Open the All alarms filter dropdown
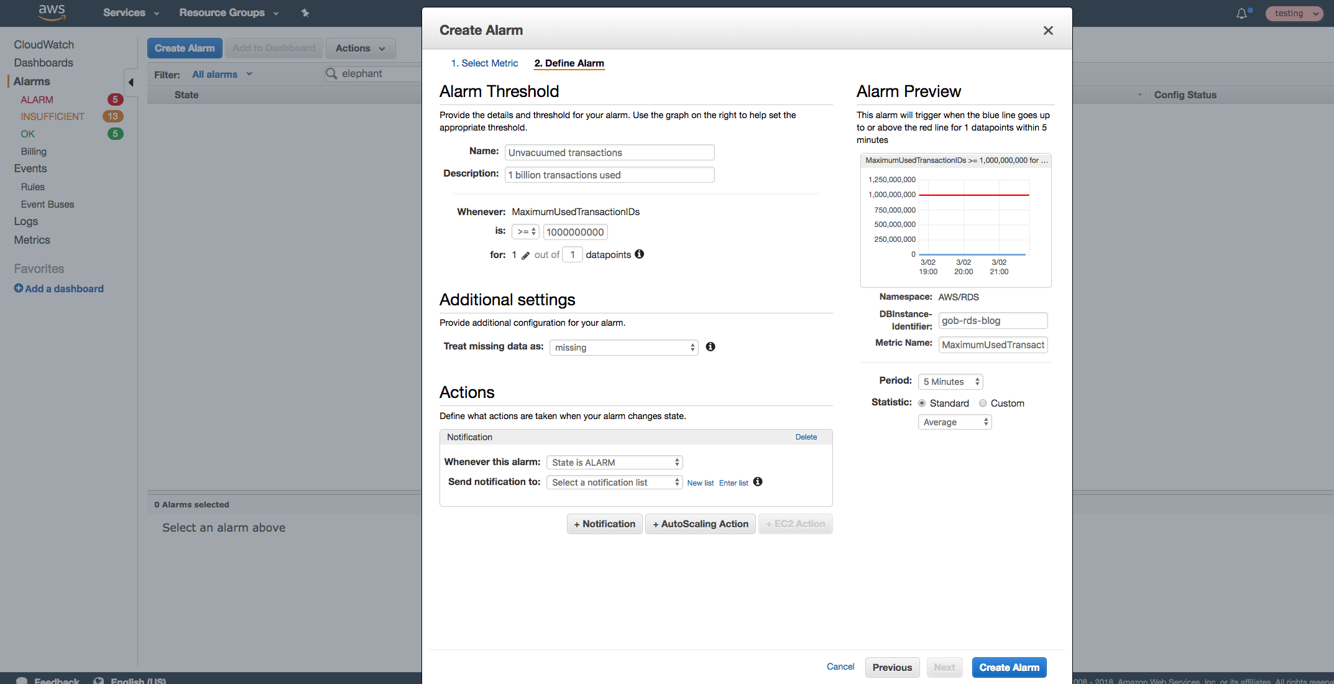Screen dimensions: 1334x684 pos(222,74)
